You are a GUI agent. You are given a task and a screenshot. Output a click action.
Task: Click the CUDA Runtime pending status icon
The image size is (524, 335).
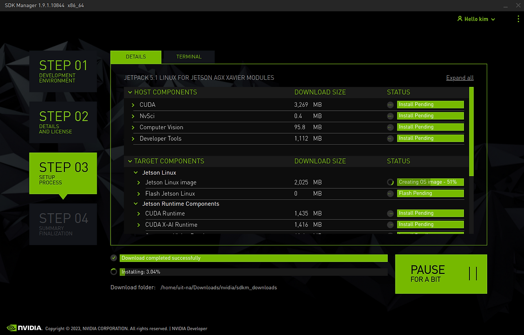(x=390, y=213)
